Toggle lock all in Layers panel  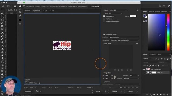(x=158, y=66)
